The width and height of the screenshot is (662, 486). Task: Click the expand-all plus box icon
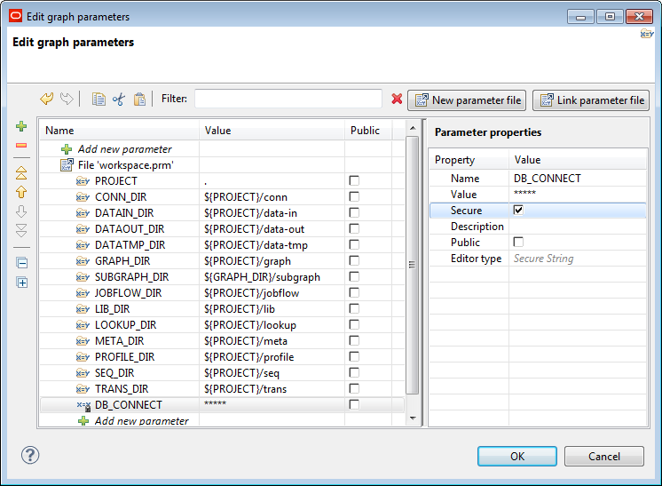coord(22,283)
